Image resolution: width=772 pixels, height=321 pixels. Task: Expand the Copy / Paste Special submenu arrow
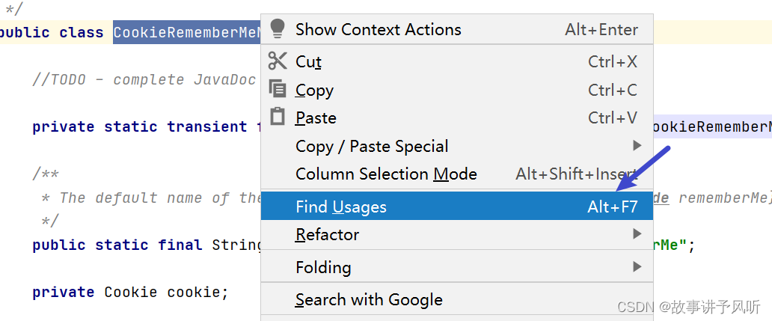click(x=637, y=145)
